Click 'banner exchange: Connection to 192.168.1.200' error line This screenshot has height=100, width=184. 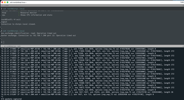(38, 35)
